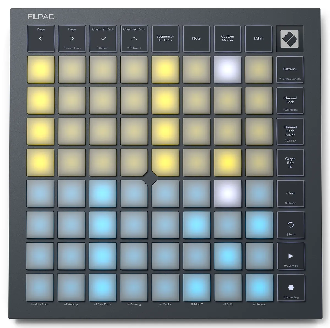This screenshot has width=330, height=328.
Task: Hit the Channel Rack up arrow (Octave +)
Action: (134, 38)
